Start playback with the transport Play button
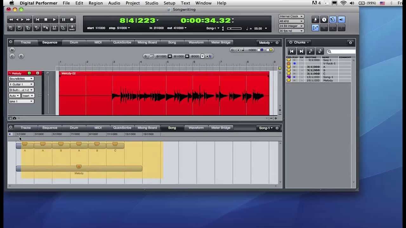406x228 pixels. (x=54, y=20)
